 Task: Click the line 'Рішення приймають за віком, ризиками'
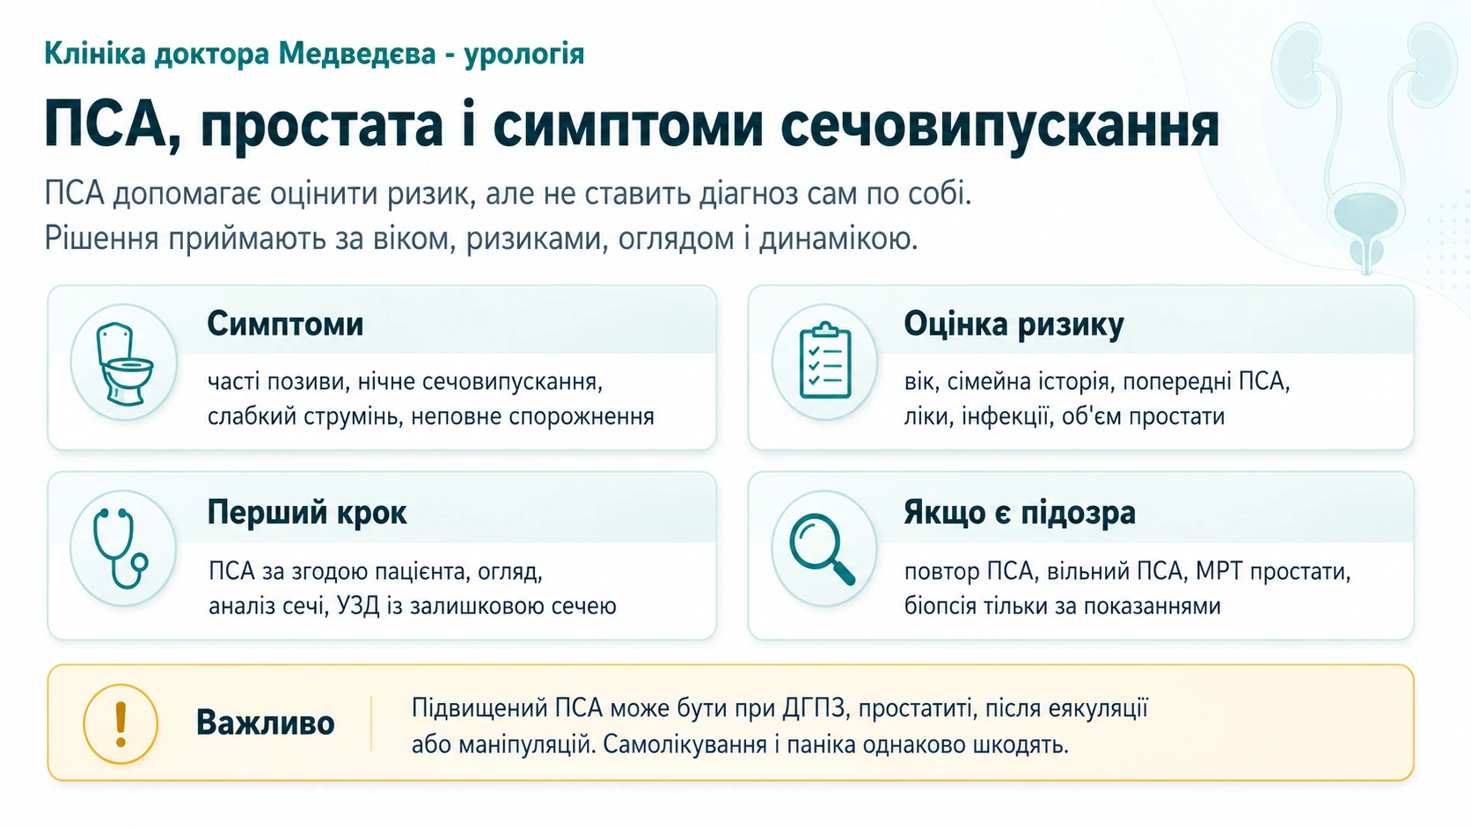[326, 238]
